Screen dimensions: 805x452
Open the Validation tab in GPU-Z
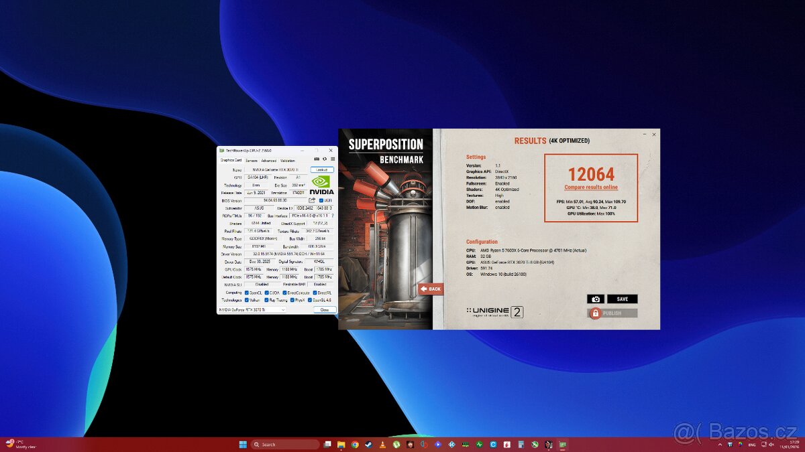pyautogui.click(x=288, y=161)
